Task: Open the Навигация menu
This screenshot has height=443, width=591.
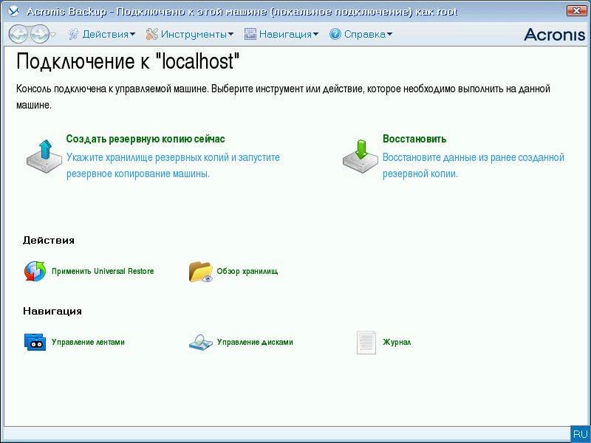Action: (289, 34)
